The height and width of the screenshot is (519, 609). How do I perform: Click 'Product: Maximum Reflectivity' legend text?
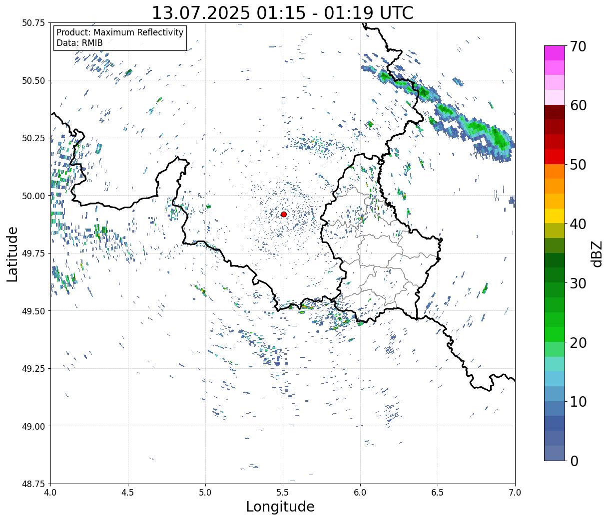[x=120, y=32]
